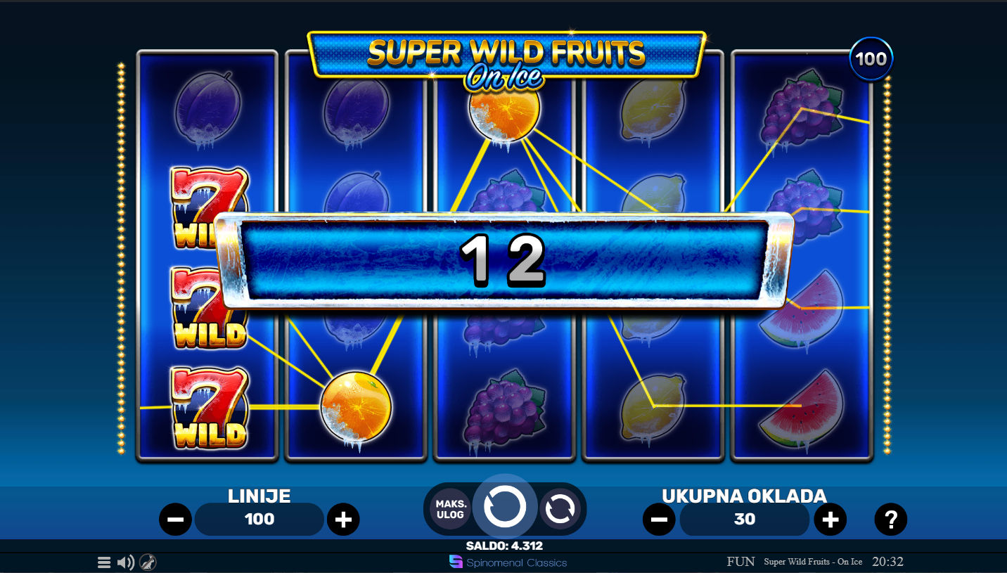Click the Super Wild Fruits On Ice title banner
1007x573 pixels.
click(506, 60)
